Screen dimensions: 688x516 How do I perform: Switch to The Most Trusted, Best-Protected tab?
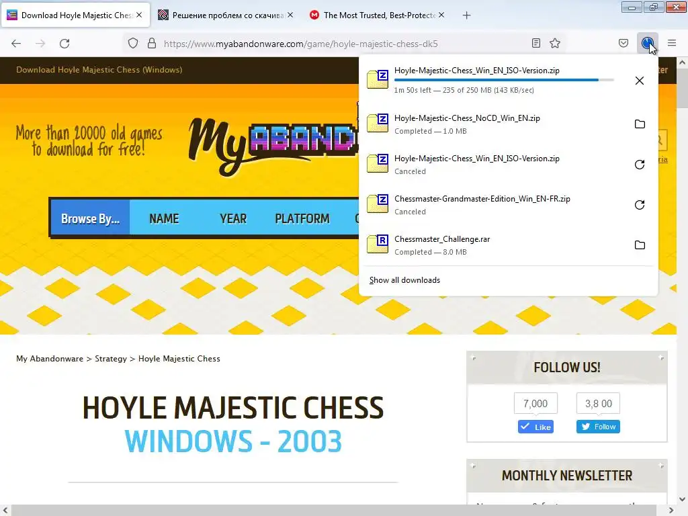(379, 15)
